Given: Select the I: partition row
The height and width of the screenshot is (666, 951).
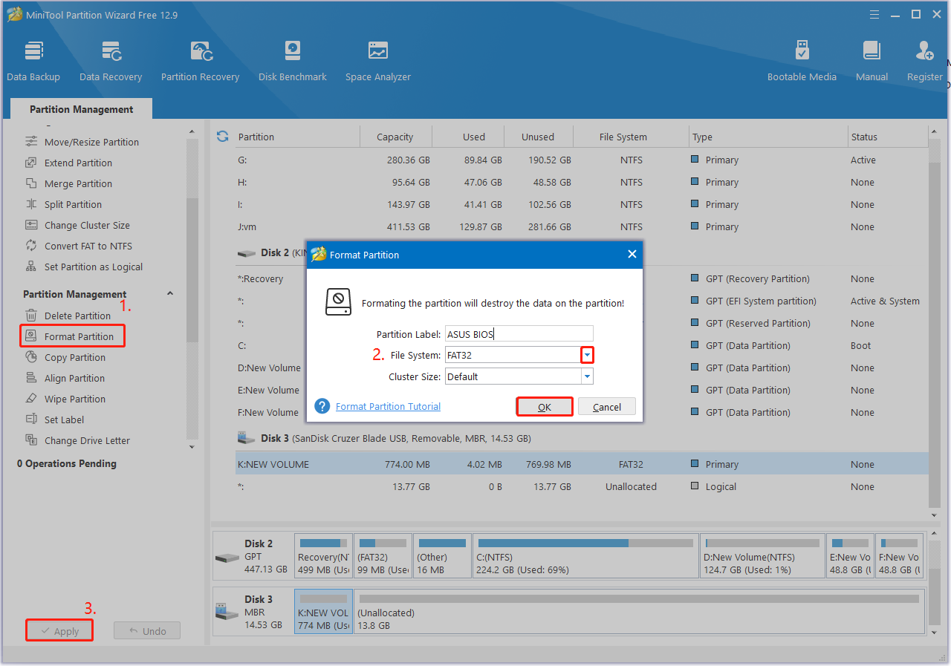Looking at the screenshot, I should click(x=582, y=204).
